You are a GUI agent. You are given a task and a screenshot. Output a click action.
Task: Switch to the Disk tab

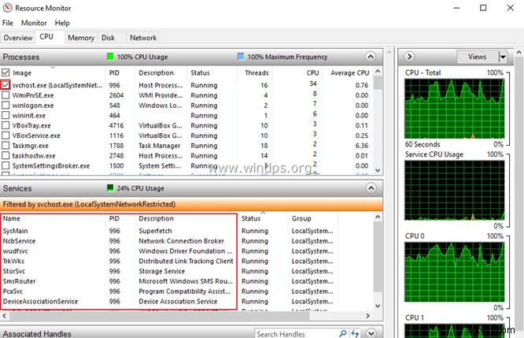108,38
